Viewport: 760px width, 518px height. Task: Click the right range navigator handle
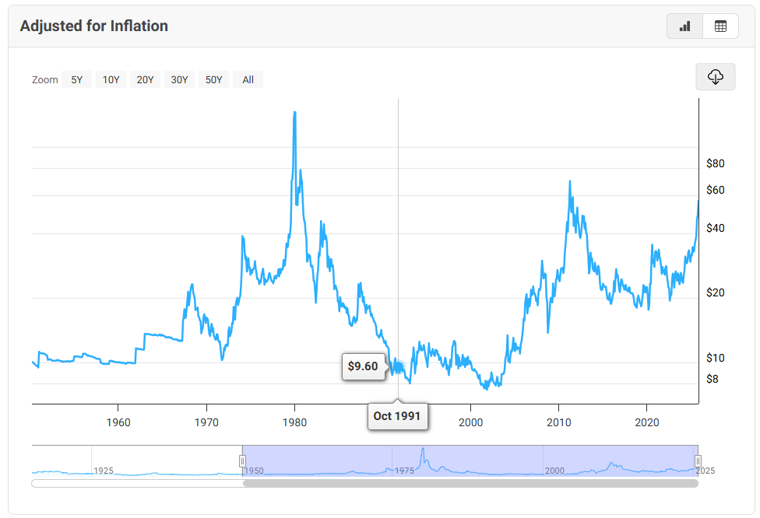pyautogui.click(x=698, y=461)
